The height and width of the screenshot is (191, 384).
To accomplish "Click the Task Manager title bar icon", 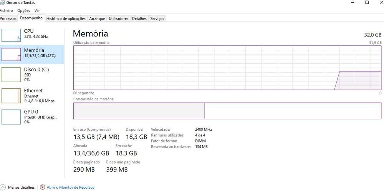I will tap(2, 3).
